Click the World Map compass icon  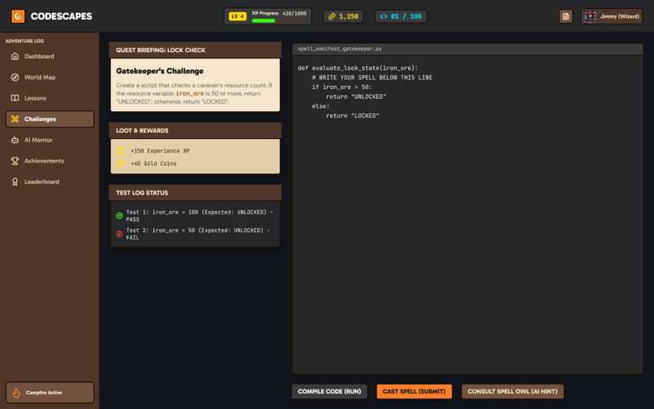pos(15,77)
